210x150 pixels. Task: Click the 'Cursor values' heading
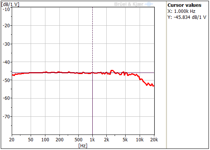[x=184, y=5]
